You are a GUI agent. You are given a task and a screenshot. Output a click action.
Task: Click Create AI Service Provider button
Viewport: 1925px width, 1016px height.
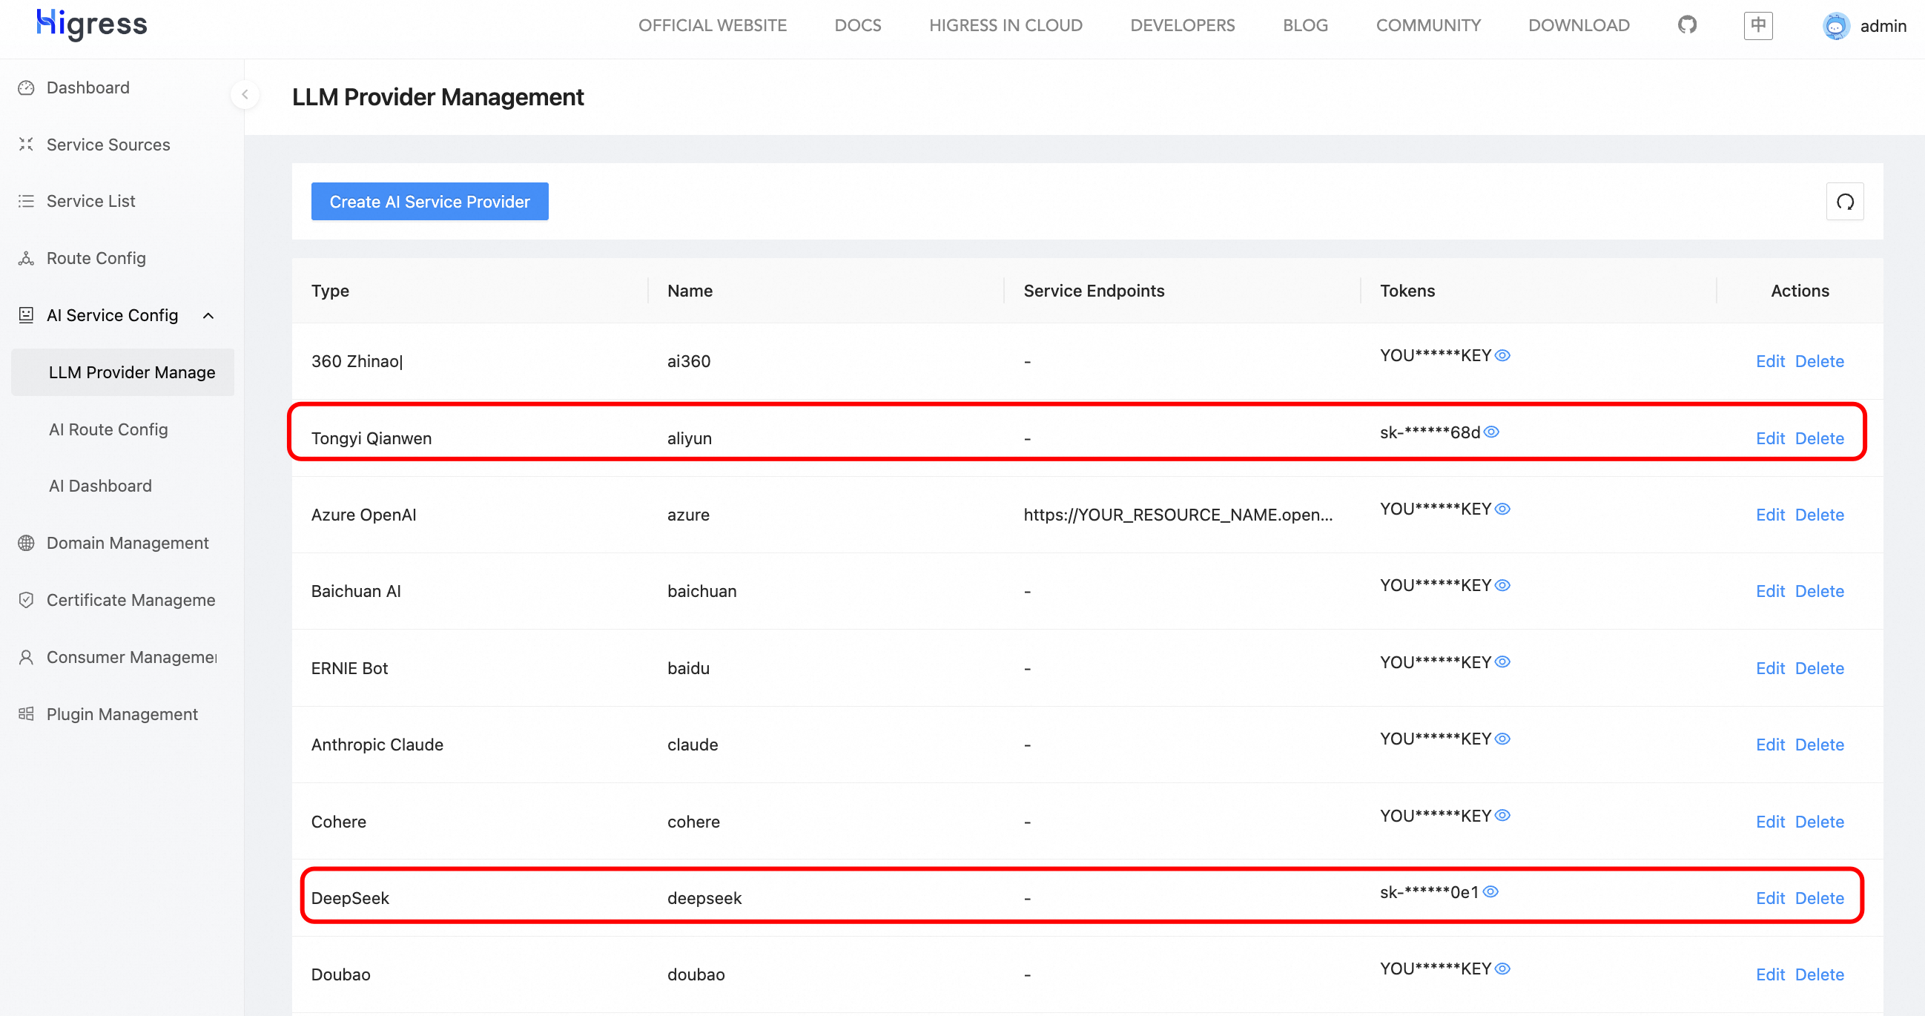[x=429, y=202]
